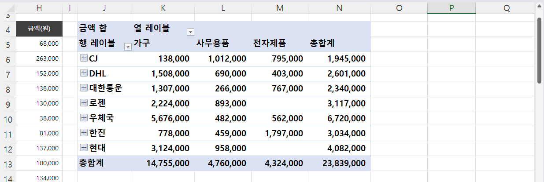Expand the 현대 row group
The image size is (544, 182).
pos(84,148)
